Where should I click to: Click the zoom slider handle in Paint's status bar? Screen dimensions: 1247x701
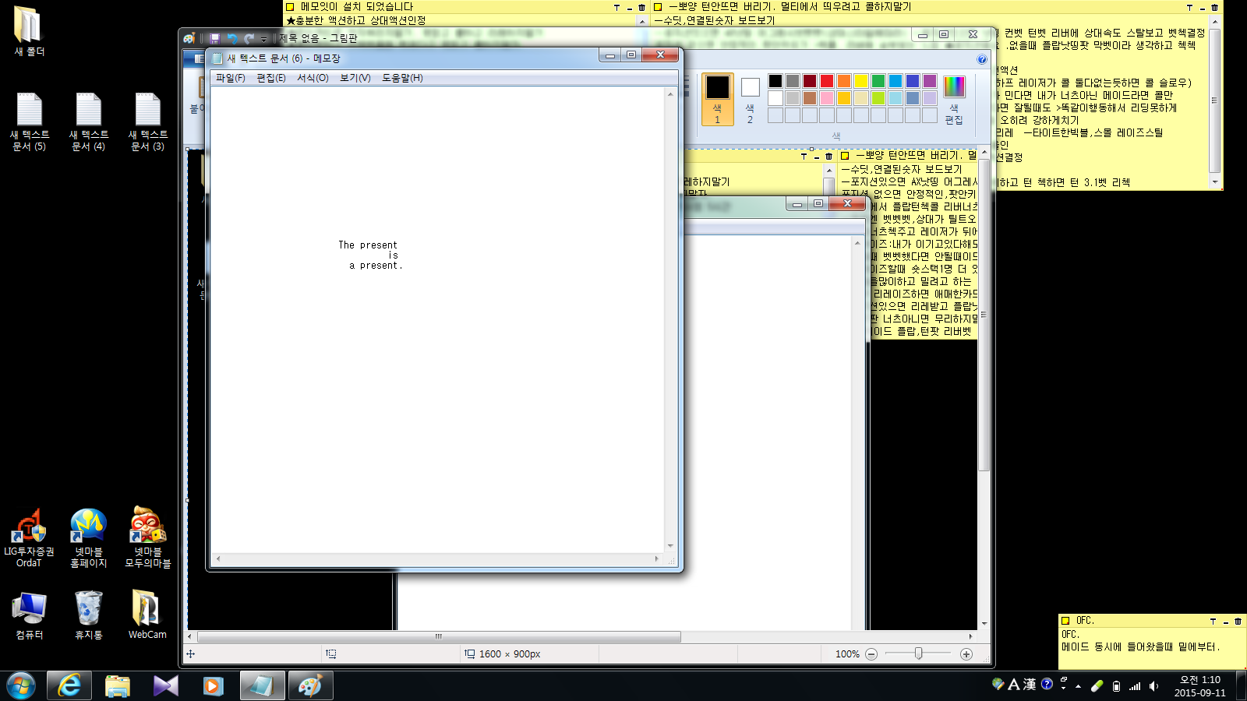(919, 653)
